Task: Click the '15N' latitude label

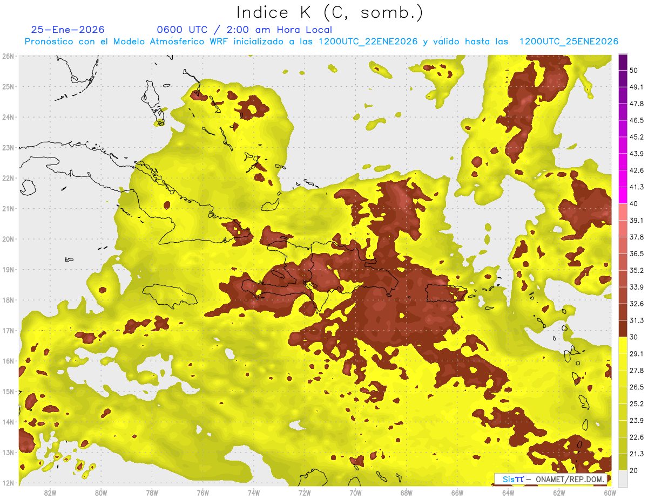Action: click(8, 391)
